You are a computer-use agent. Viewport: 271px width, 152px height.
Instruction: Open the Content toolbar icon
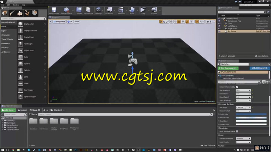pos(79,11)
